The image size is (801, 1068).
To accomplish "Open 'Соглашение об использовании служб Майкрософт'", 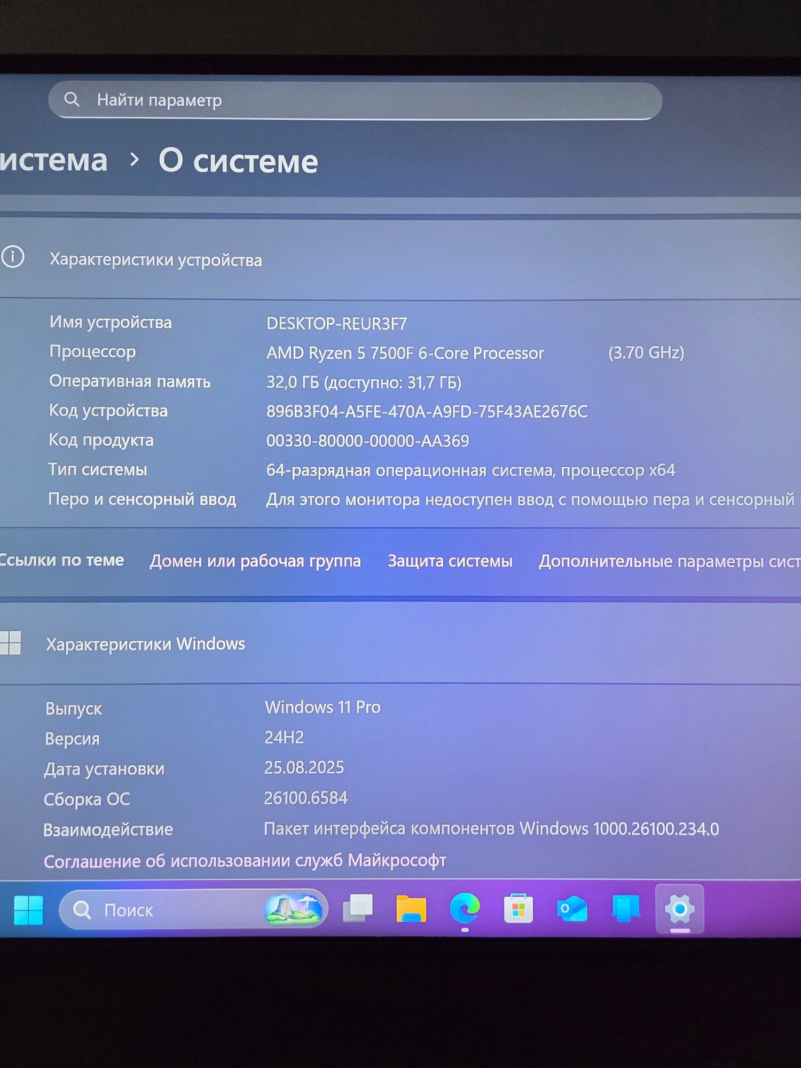I will (245, 861).
